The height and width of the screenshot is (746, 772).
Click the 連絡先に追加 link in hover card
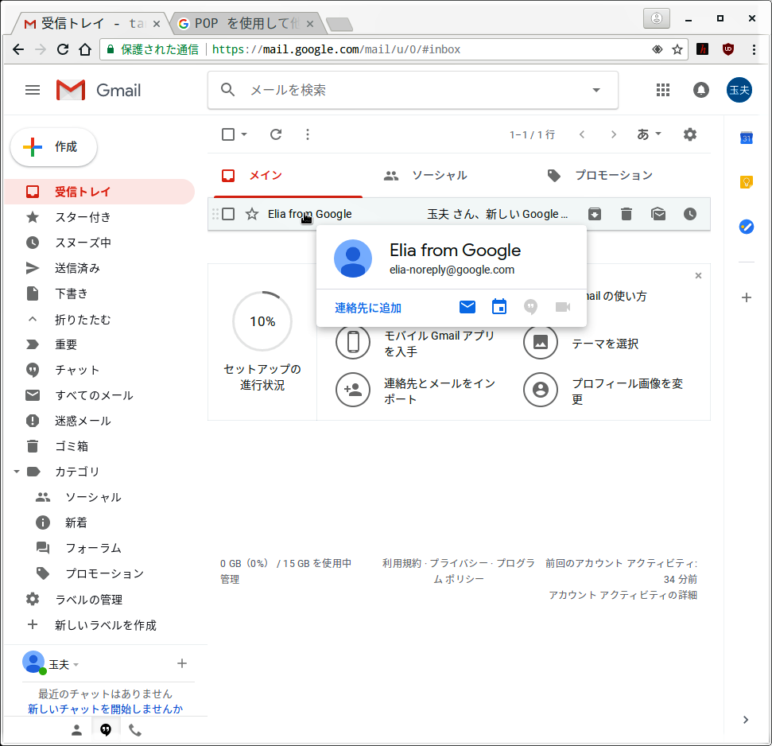(368, 308)
